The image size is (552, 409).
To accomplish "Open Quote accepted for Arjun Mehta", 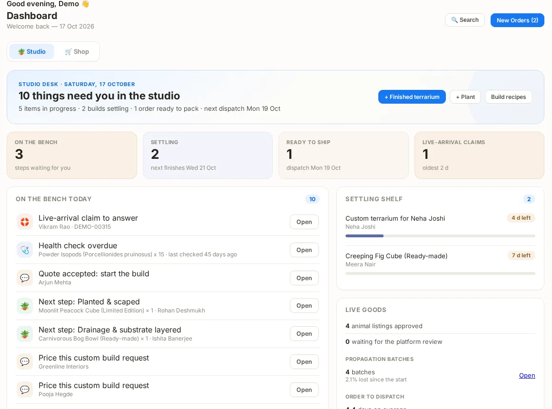I will pos(304,278).
